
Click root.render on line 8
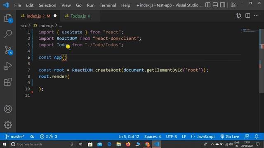[x=53, y=76]
